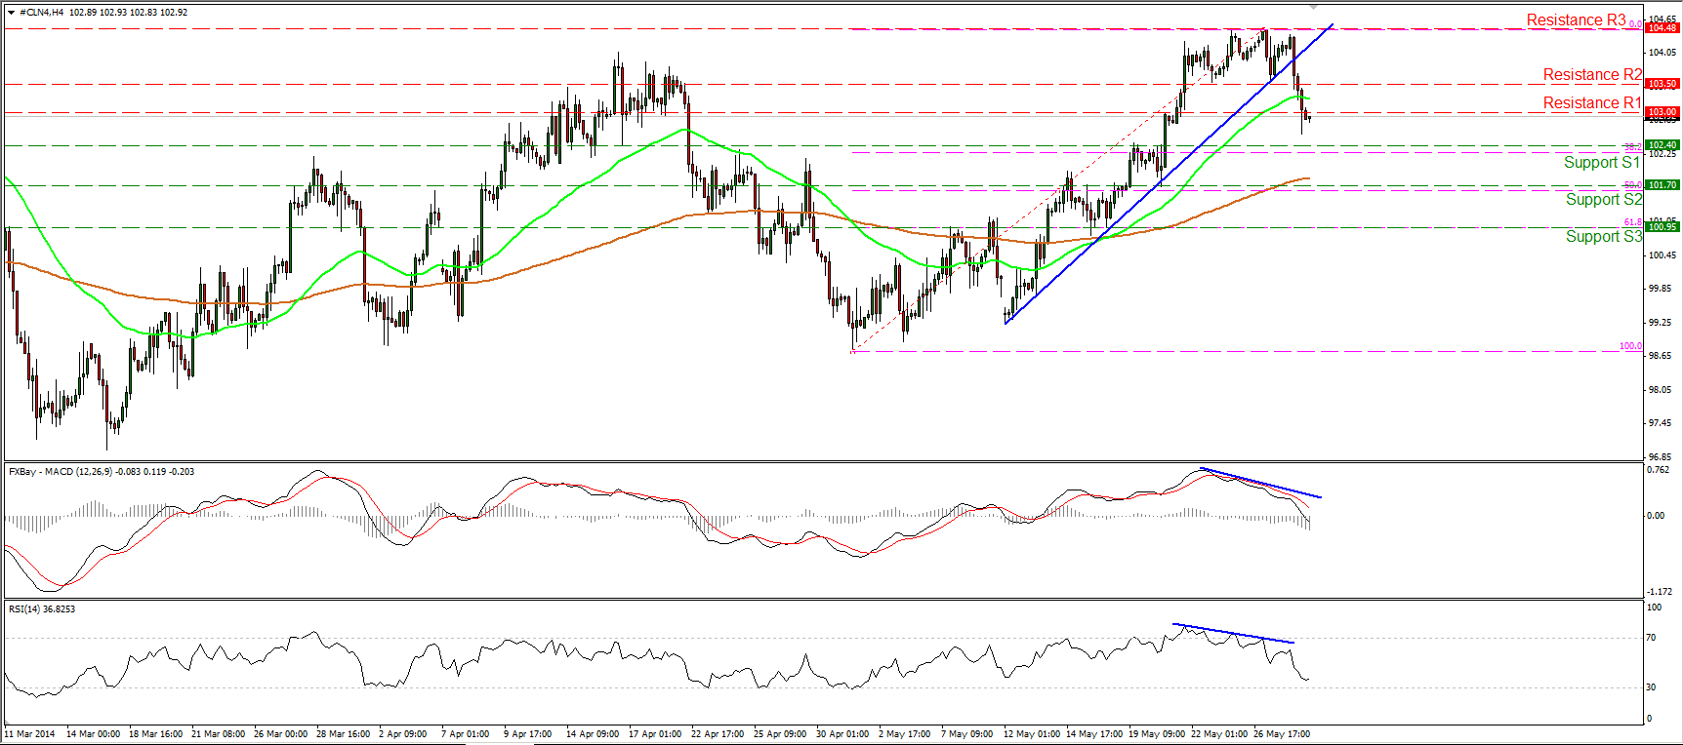Click the 14 Apr 09:00 time label
This screenshot has height=745, width=1683.
click(593, 734)
